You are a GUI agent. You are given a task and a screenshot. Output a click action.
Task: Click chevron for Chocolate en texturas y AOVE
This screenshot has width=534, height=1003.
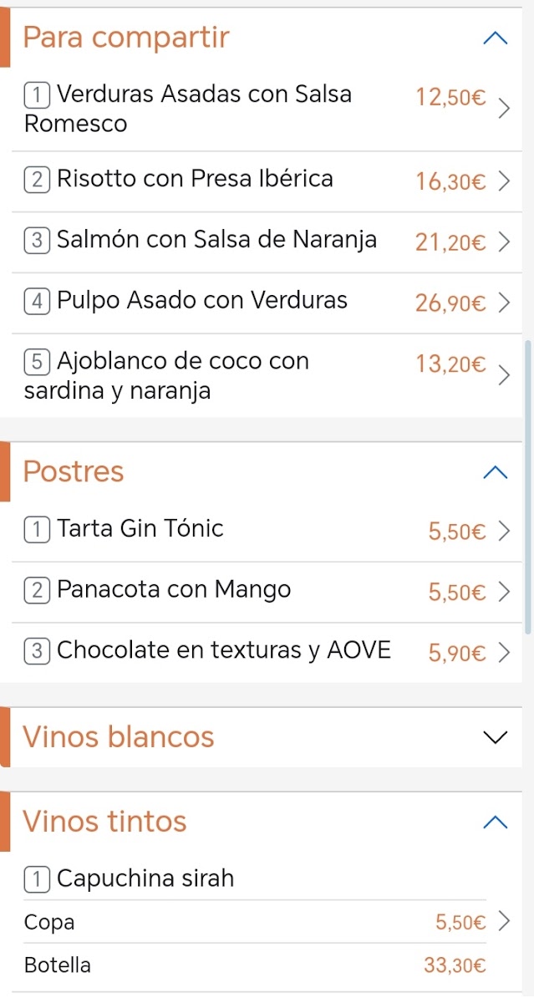(x=503, y=652)
